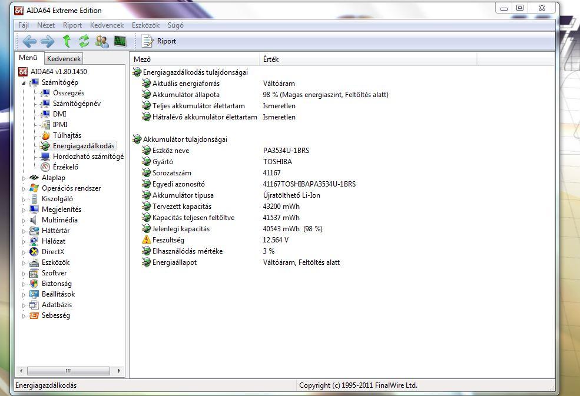Click the Beállítások tree icon
Viewport: 580px width, 396px height.
coord(34,294)
